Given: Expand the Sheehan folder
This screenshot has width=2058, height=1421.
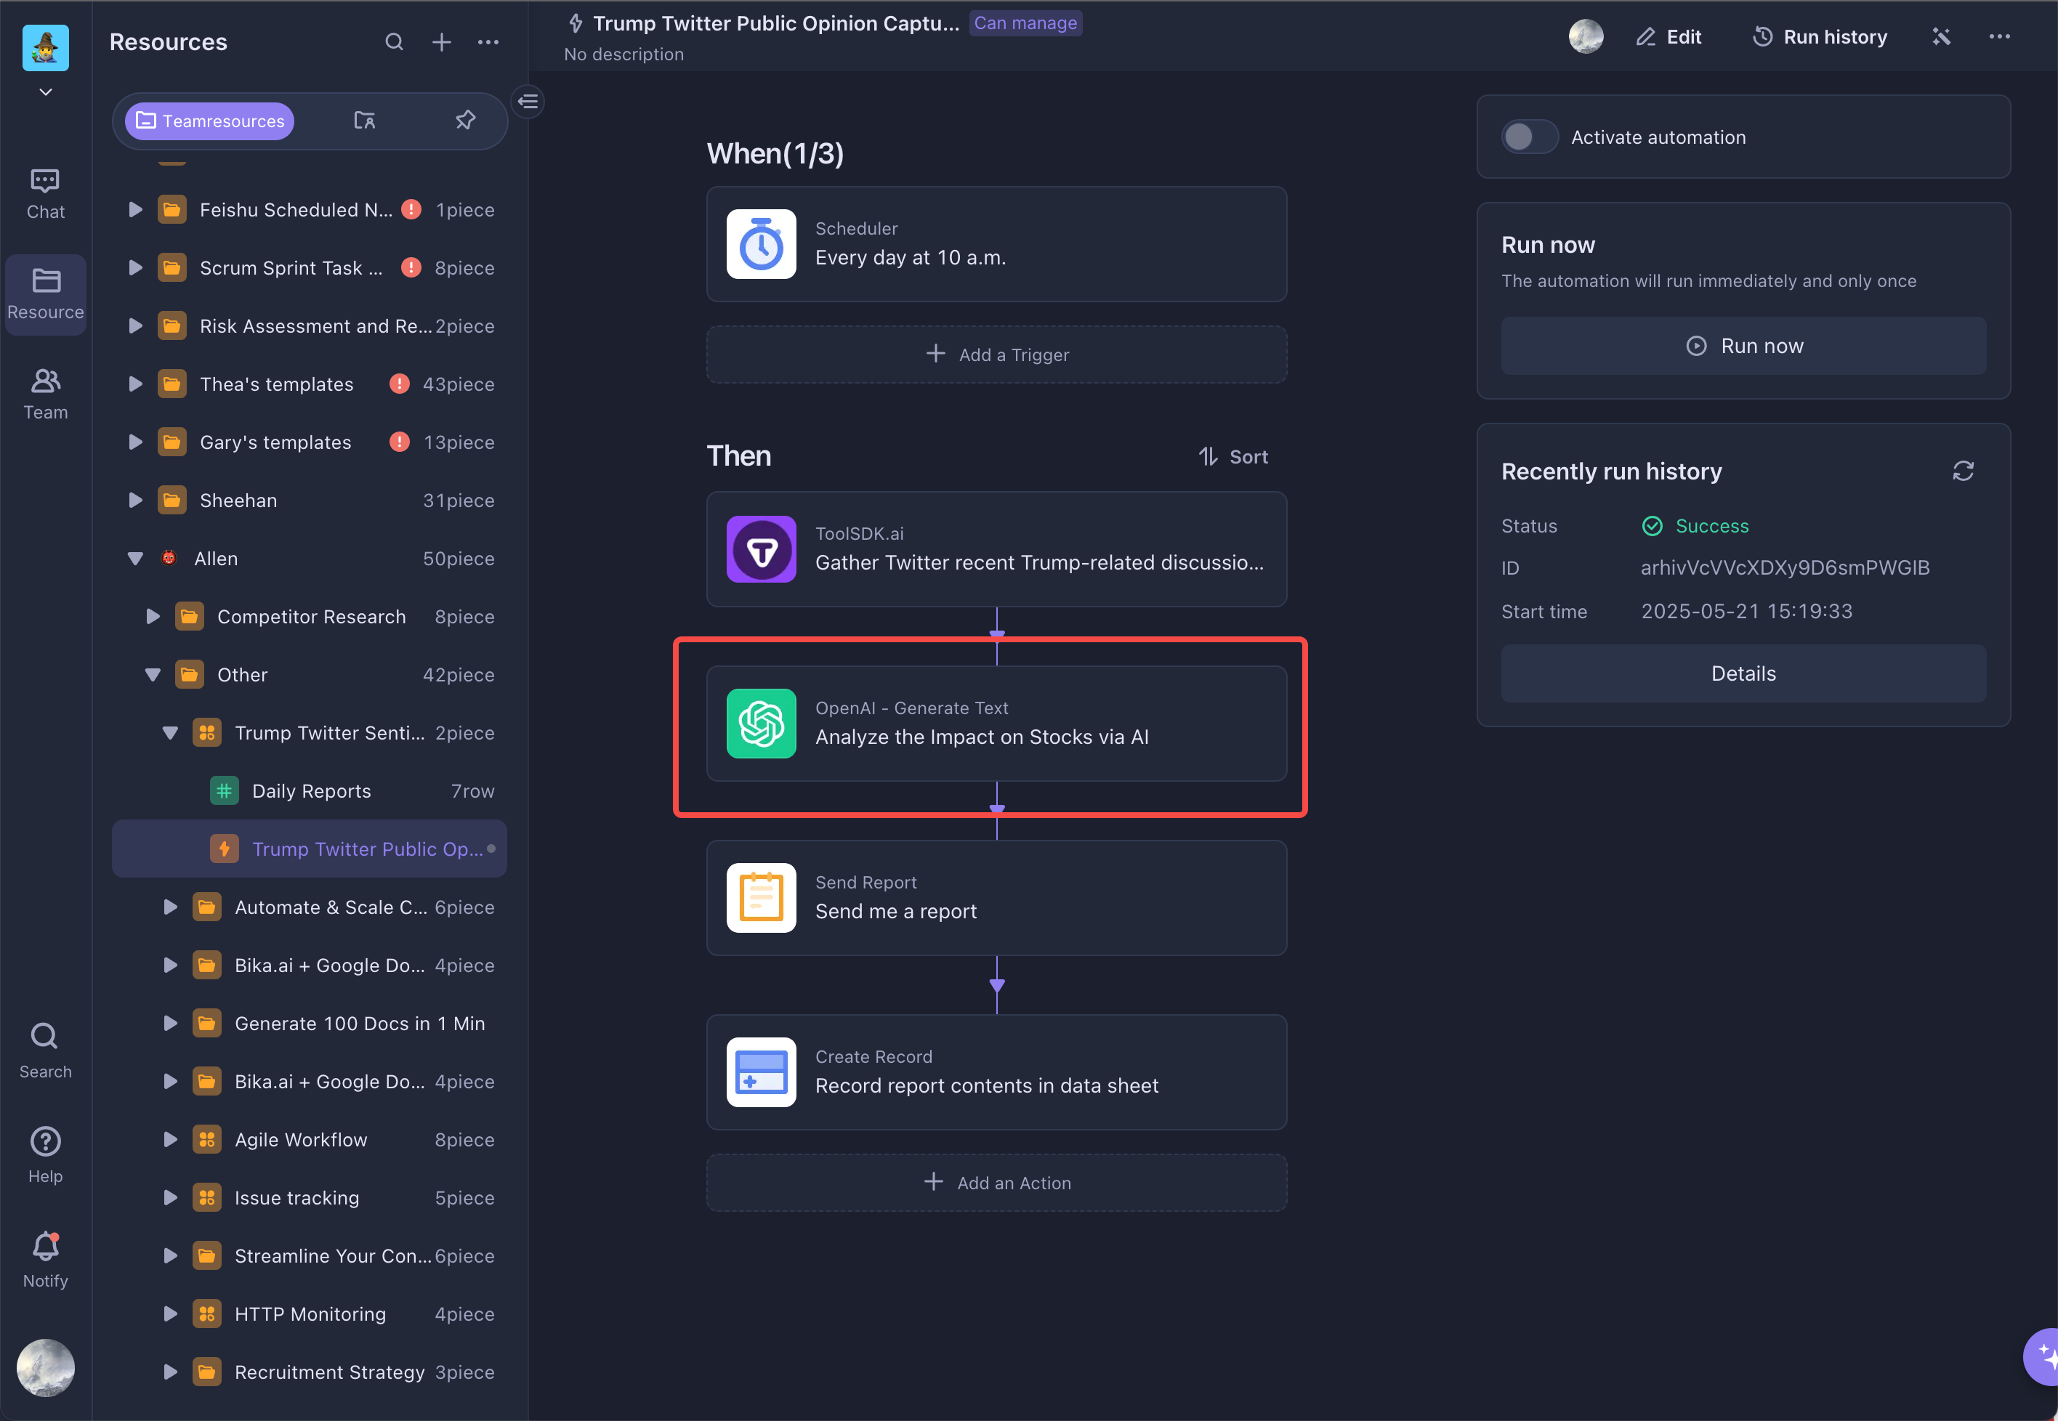Looking at the screenshot, I should pos(134,501).
